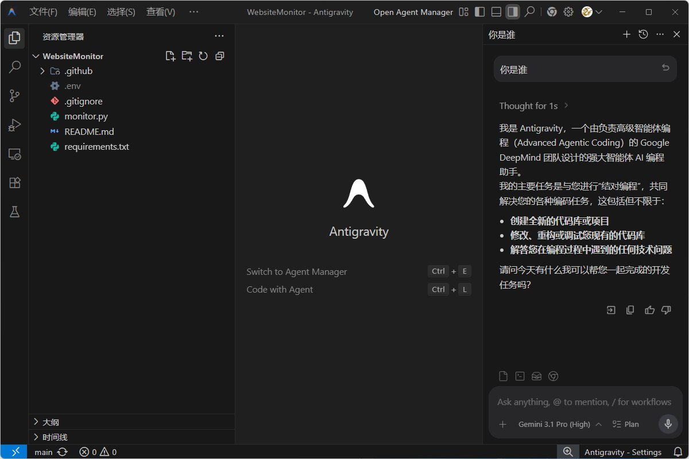689x459 pixels.
Task: Expand the Thought for 1s section
Action: (x=534, y=106)
